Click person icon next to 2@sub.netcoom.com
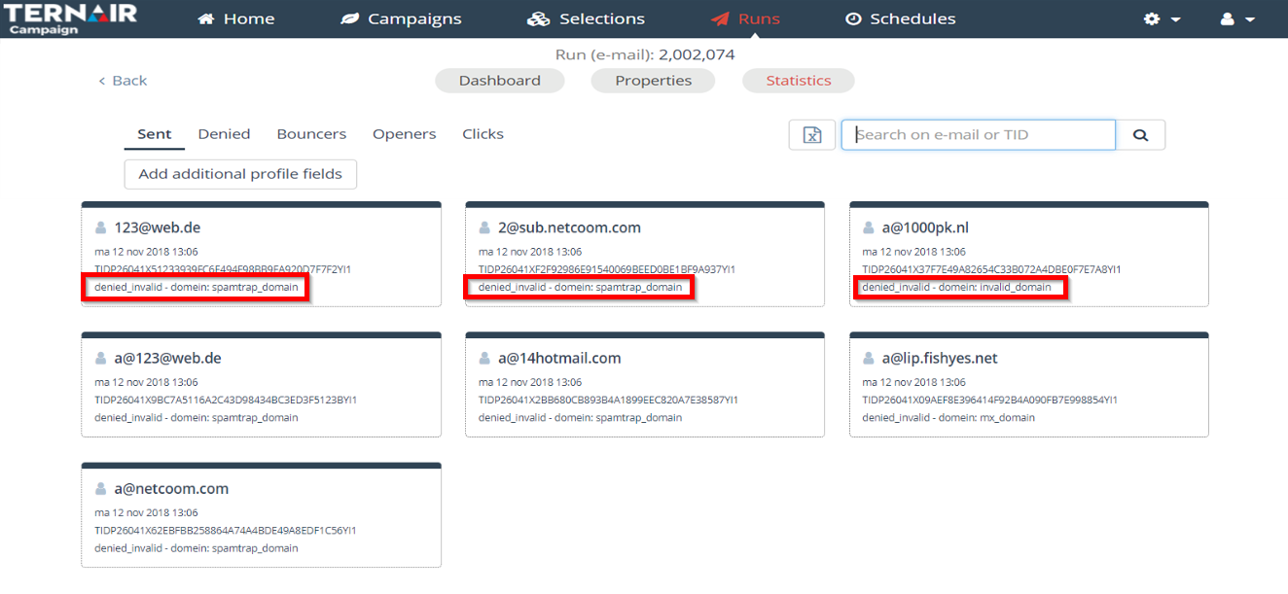The image size is (1288, 594). coord(484,227)
